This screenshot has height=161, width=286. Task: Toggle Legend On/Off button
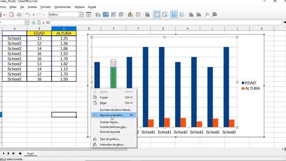click(157, 14)
